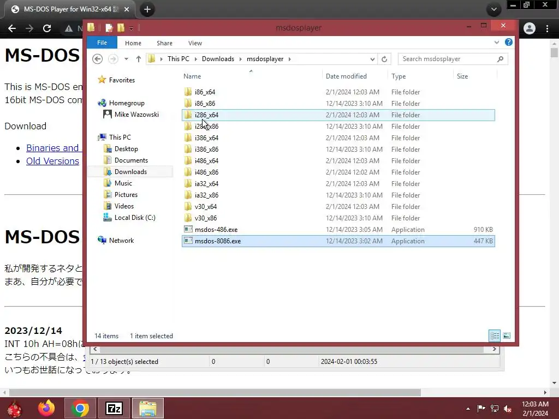559x419 pixels.
Task: Open 7-Zip from the taskbar
Action: [x=114, y=408]
